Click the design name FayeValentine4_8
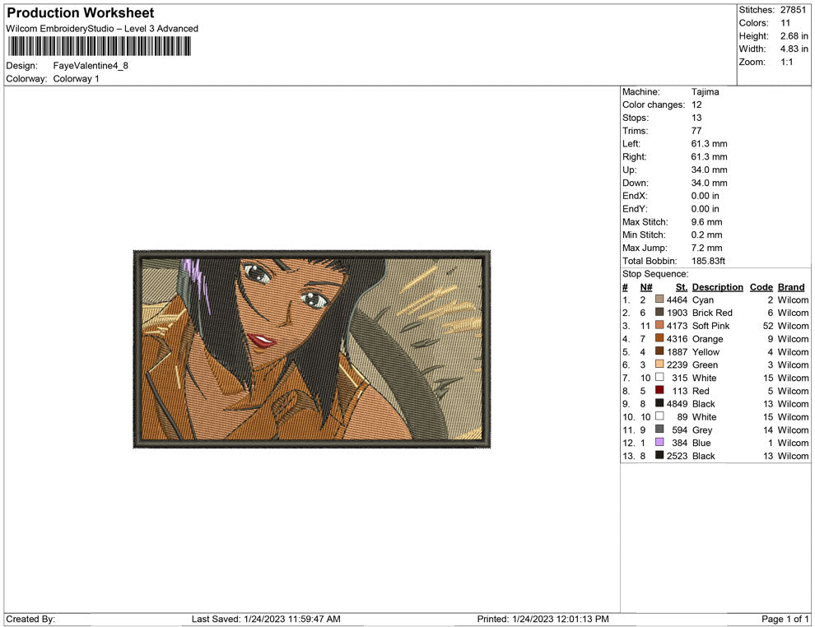 coord(91,66)
